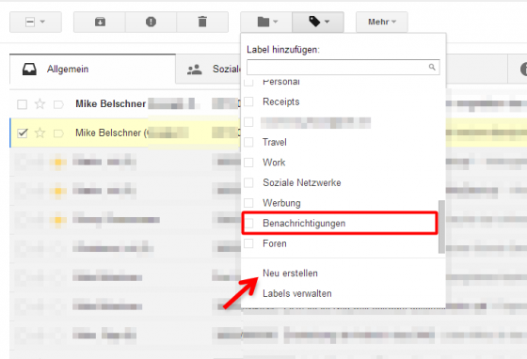The height and width of the screenshot is (359, 527).
Task: Open the Mehr dropdown menu
Action: [x=382, y=23]
